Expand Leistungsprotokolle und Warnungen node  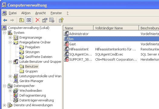[x=10, y=76]
